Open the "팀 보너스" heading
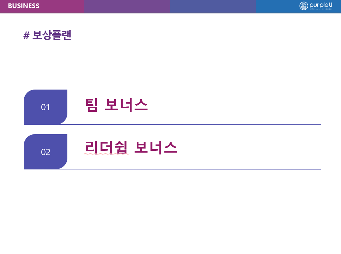Viewport: 341px width, 254px height. click(x=117, y=105)
